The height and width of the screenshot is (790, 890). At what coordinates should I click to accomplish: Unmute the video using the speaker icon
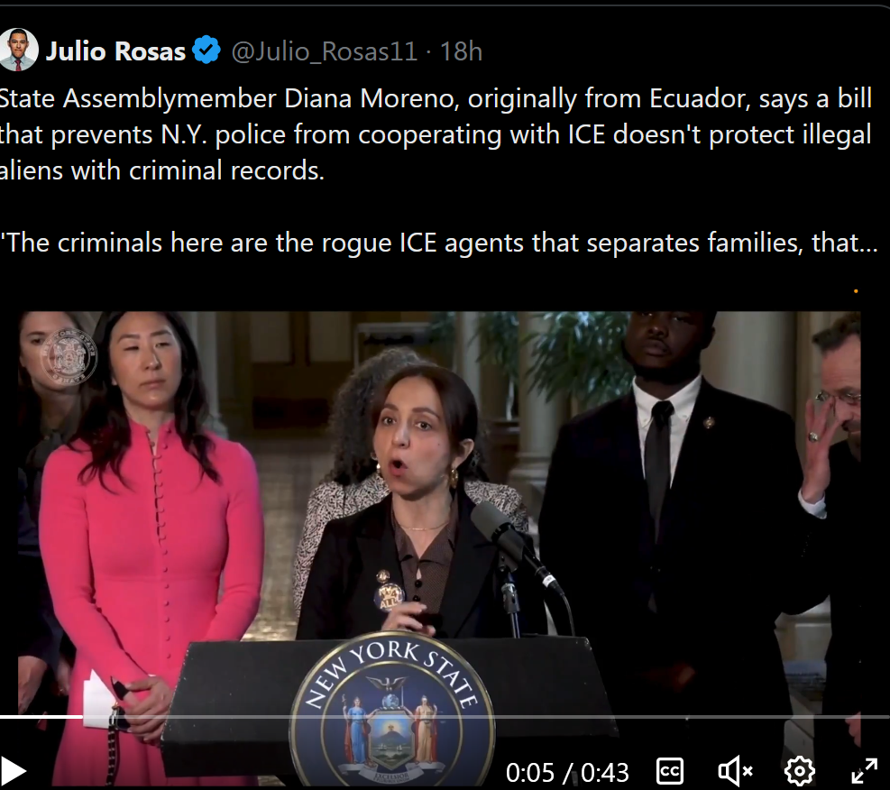735,771
